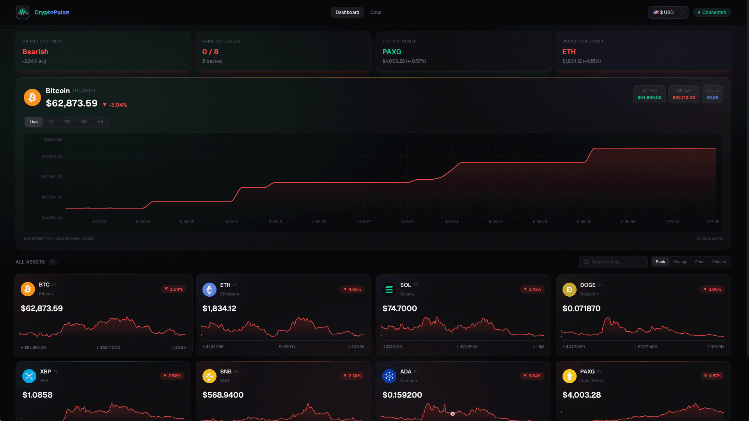Sort assets by Price
749x421 pixels.
click(x=699, y=262)
